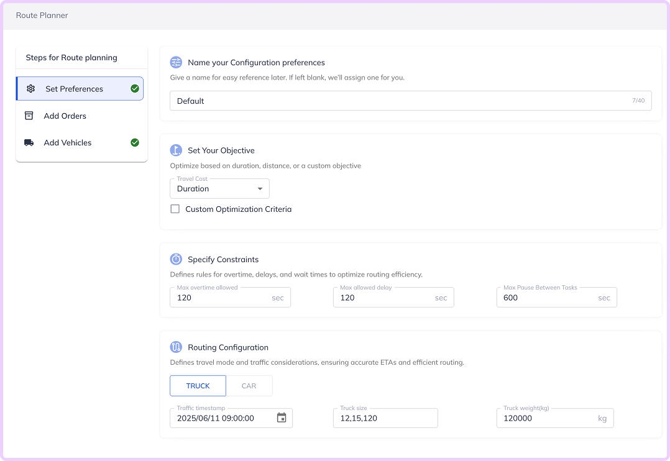Click the Custom Optimization Criteria label text
This screenshot has width=670, height=461.
click(x=239, y=209)
